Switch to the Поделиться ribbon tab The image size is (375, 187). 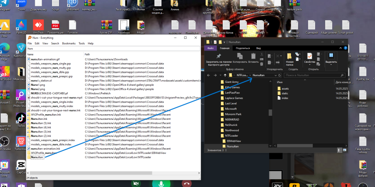click(x=243, y=48)
